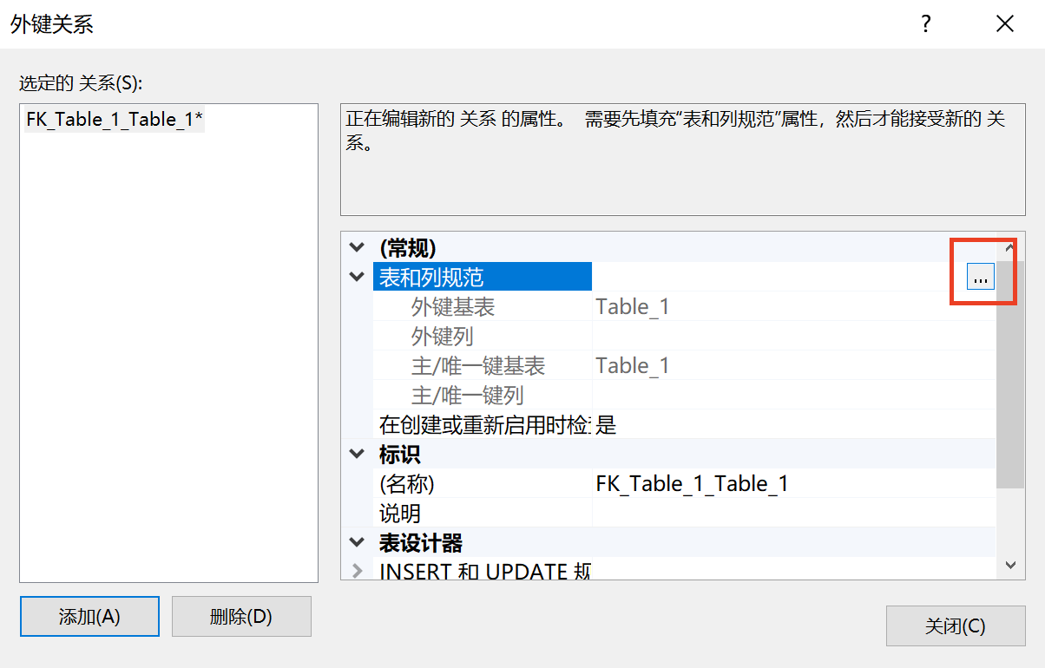The width and height of the screenshot is (1045, 668).
Task: Click the 删除(D) button
Action: click(x=240, y=617)
